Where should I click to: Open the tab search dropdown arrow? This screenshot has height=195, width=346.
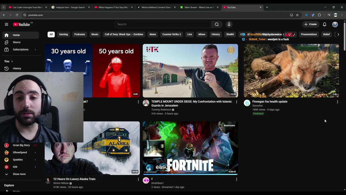(x=4, y=7)
